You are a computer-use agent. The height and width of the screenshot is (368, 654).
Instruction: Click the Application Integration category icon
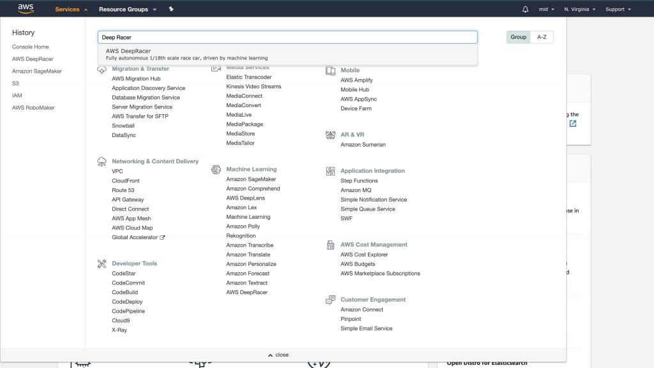[x=330, y=171]
